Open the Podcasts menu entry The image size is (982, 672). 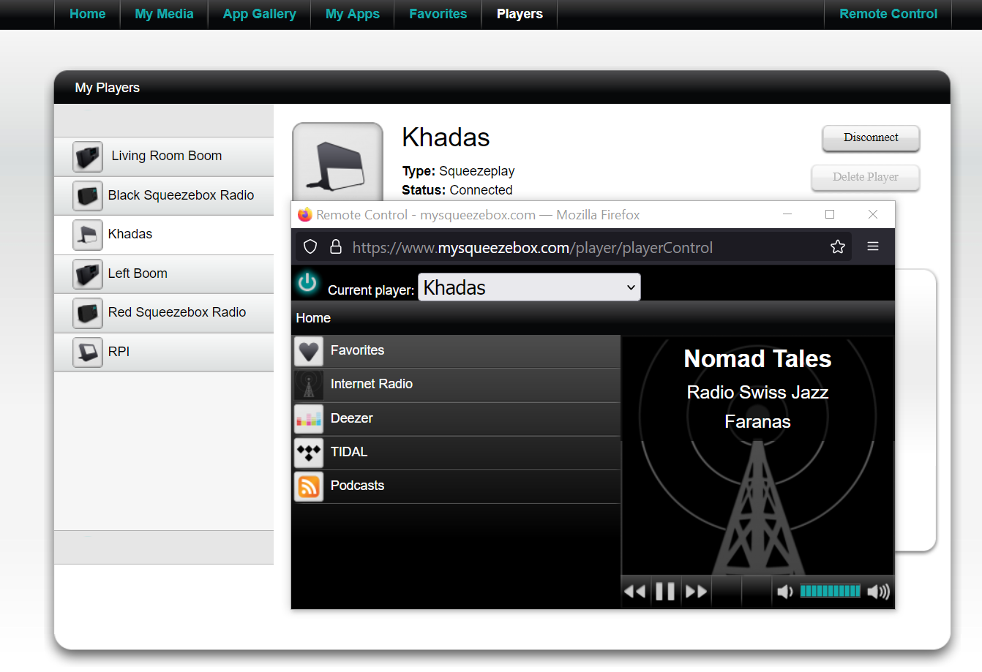tap(456, 486)
